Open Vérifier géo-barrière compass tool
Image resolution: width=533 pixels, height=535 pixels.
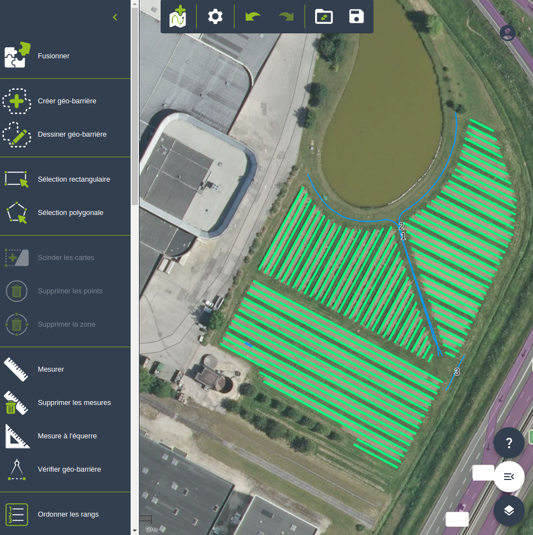click(17, 469)
